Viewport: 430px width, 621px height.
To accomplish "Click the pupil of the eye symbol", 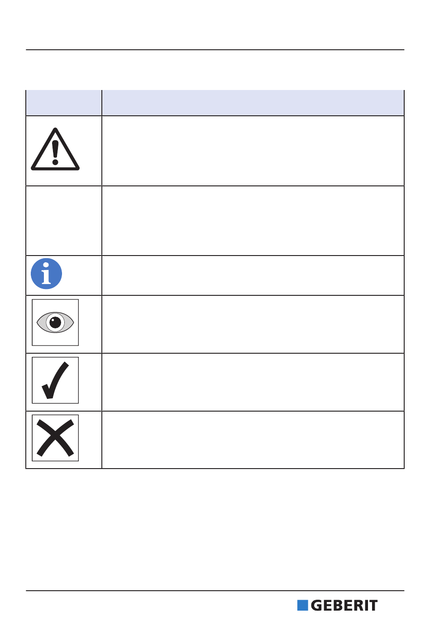I will (55, 322).
